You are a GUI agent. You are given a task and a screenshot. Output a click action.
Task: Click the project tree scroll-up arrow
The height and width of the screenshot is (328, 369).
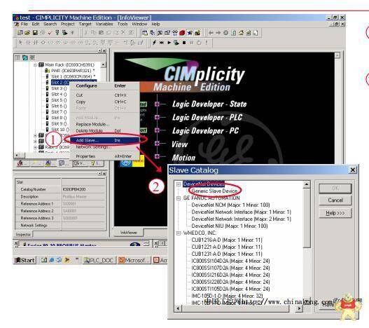pos(103,64)
